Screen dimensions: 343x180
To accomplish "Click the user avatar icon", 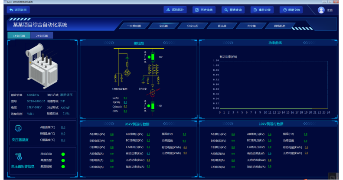I will click(x=321, y=10).
